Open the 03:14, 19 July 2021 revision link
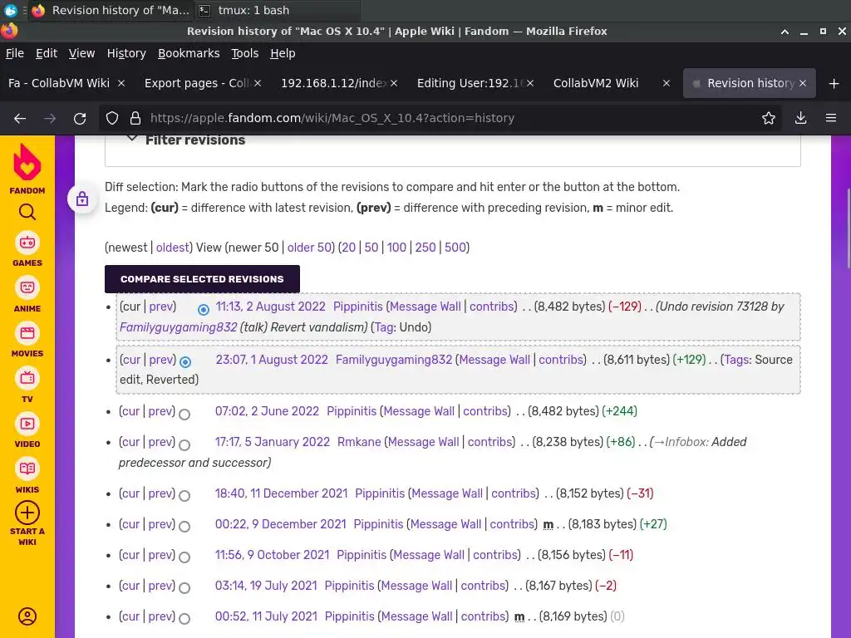This screenshot has height=638, width=851. click(266, 586)
